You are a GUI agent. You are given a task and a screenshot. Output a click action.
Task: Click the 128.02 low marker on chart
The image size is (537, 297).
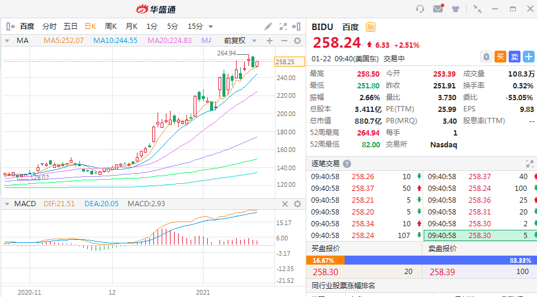(x=40, y=178)
